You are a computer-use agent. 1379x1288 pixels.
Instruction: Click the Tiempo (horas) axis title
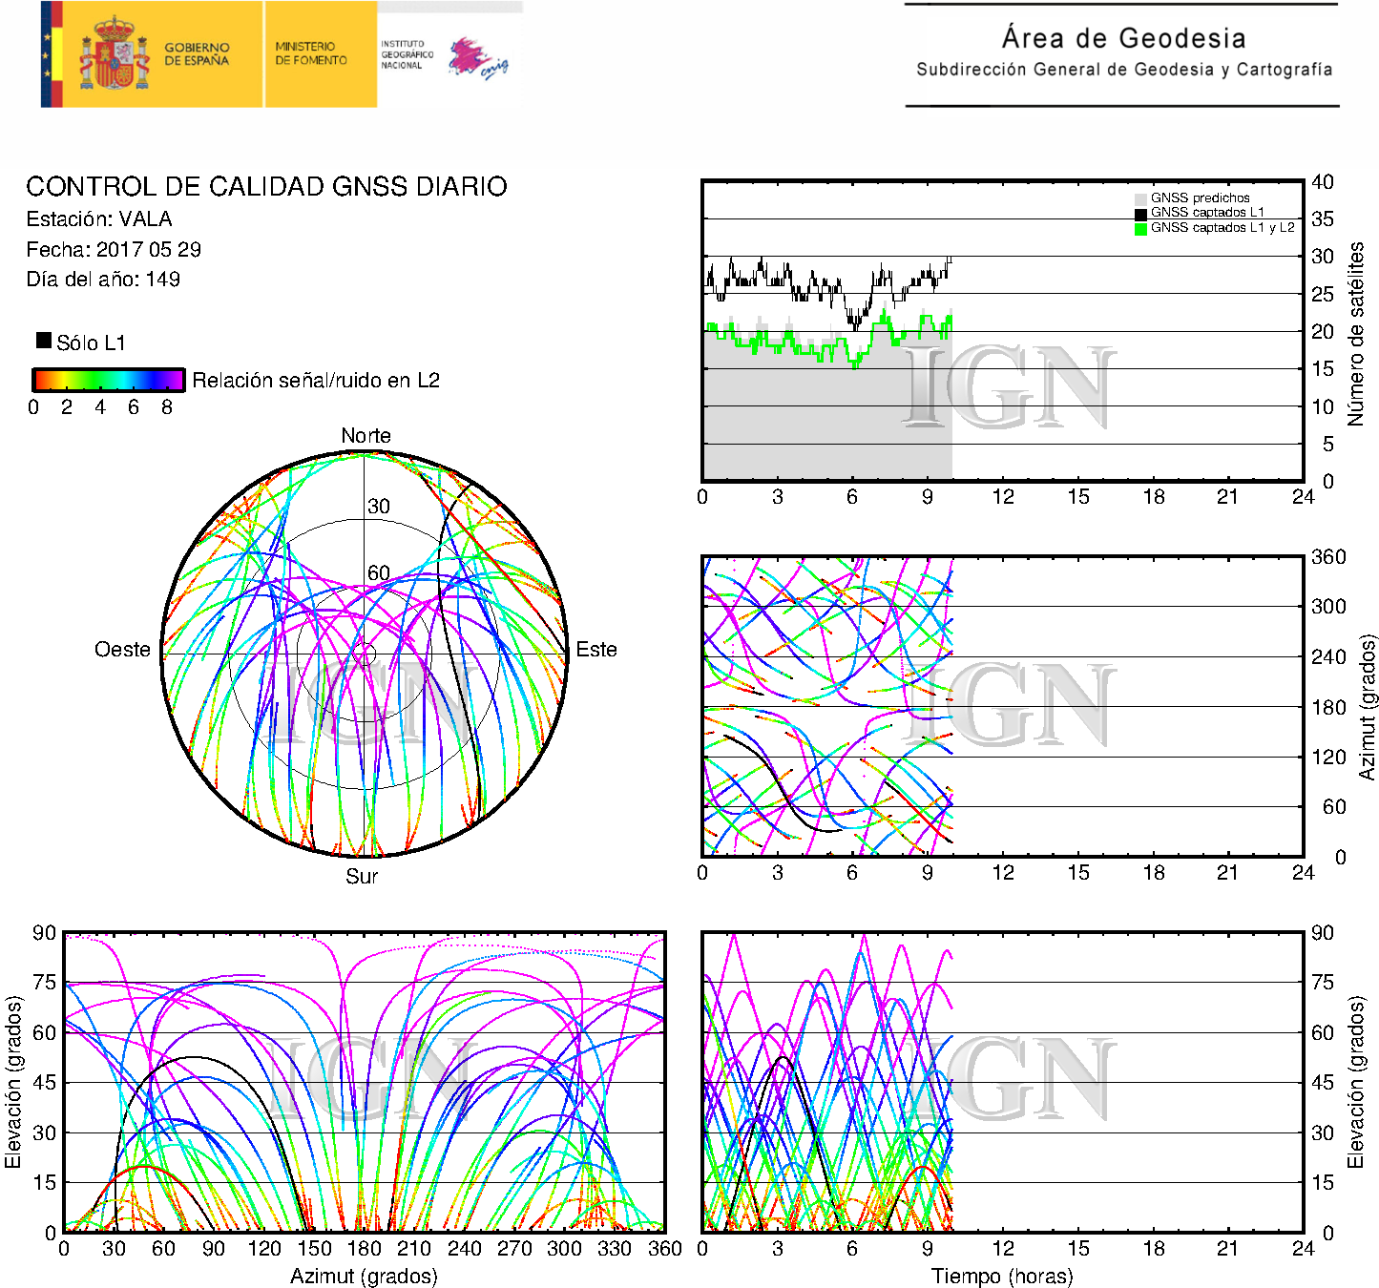[x=1002, y=1276]
